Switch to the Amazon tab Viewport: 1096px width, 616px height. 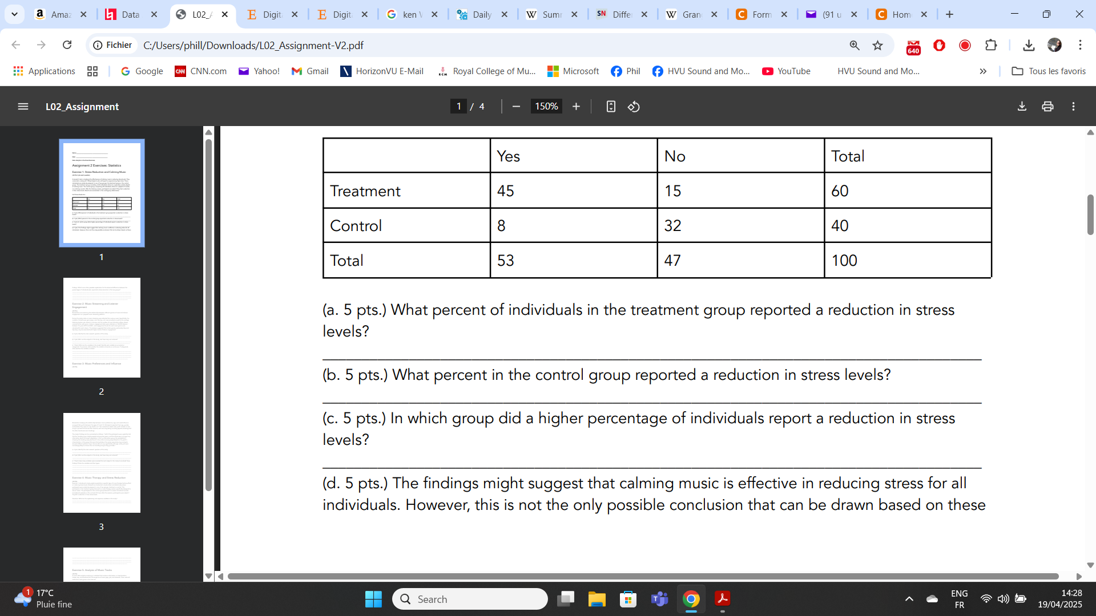[x=60, y=14]
